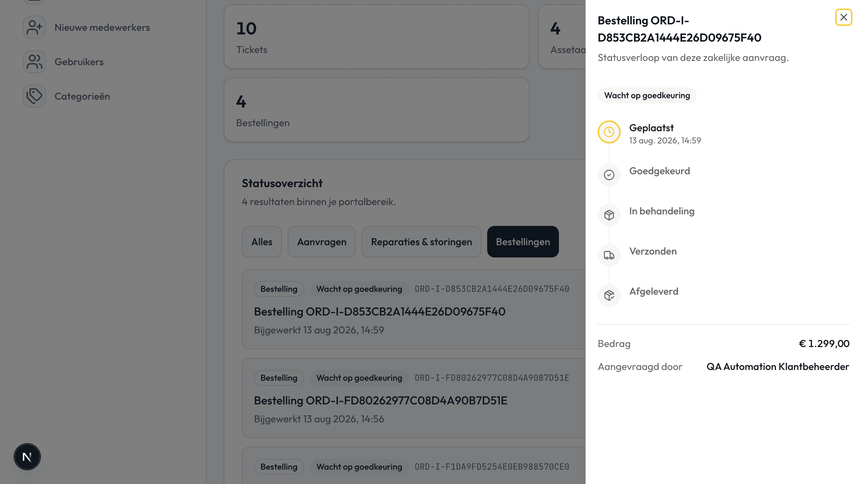
Task: Click timestamp 13 aug. 2026, 14:59 under Geplaatst
Action: 665,141
